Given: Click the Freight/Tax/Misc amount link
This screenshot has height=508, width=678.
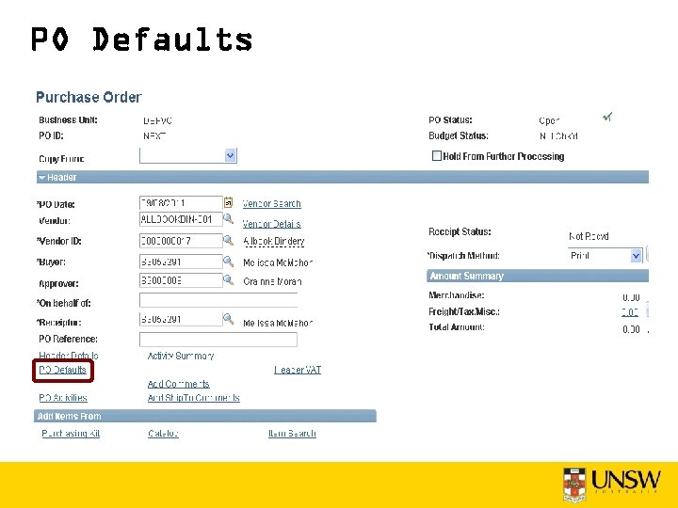Looking at the screenshot, I should [630, 312].
